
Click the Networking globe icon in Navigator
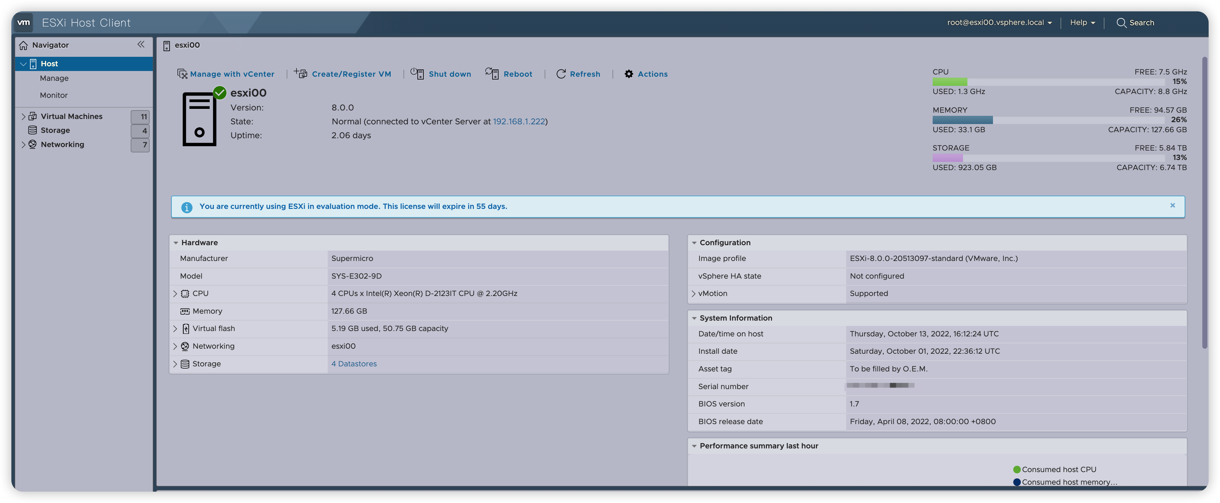(33, 144)
